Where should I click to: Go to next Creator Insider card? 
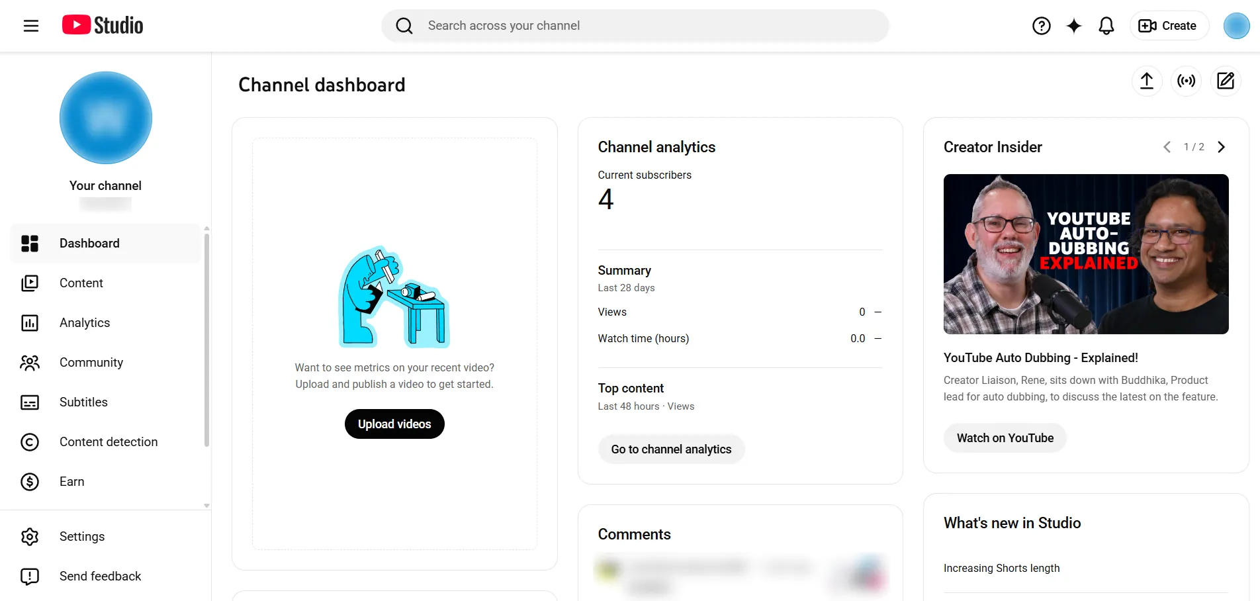pos(1222,147)
